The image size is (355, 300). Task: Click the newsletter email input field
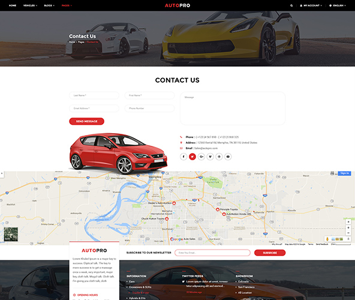tap(212, 253)
